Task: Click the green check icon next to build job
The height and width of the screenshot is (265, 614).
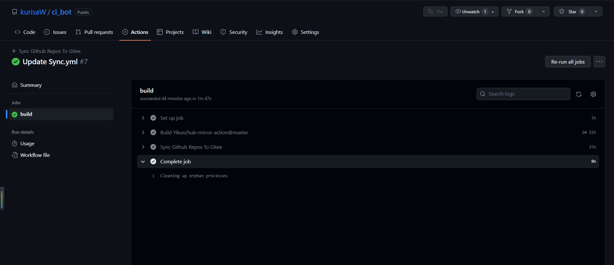Action: pyautogui.click(x=15, y=114)
